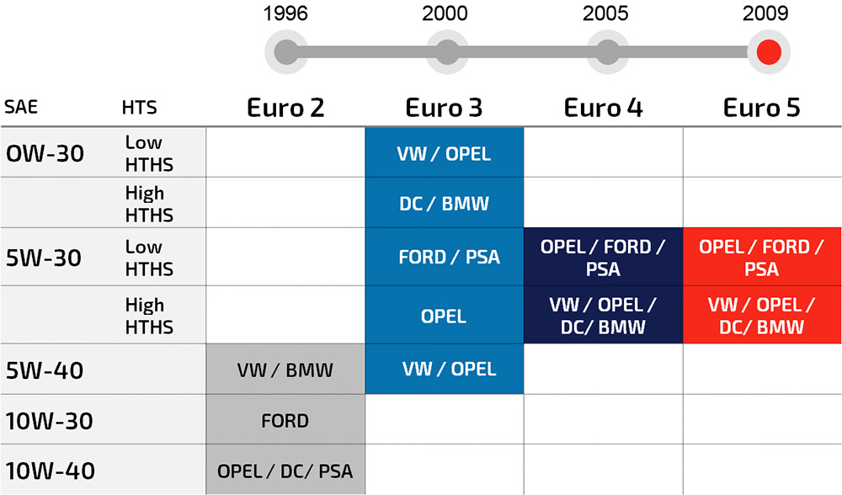Click the 2005 timeline dot

click(607, 52)
